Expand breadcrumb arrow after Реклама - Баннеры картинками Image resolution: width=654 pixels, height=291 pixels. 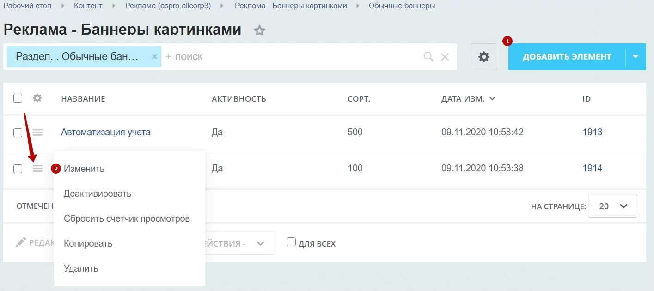(x=358, y=6)
